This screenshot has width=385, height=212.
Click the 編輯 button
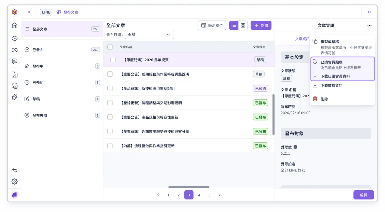pyautogui.click(x=364, y=195)
